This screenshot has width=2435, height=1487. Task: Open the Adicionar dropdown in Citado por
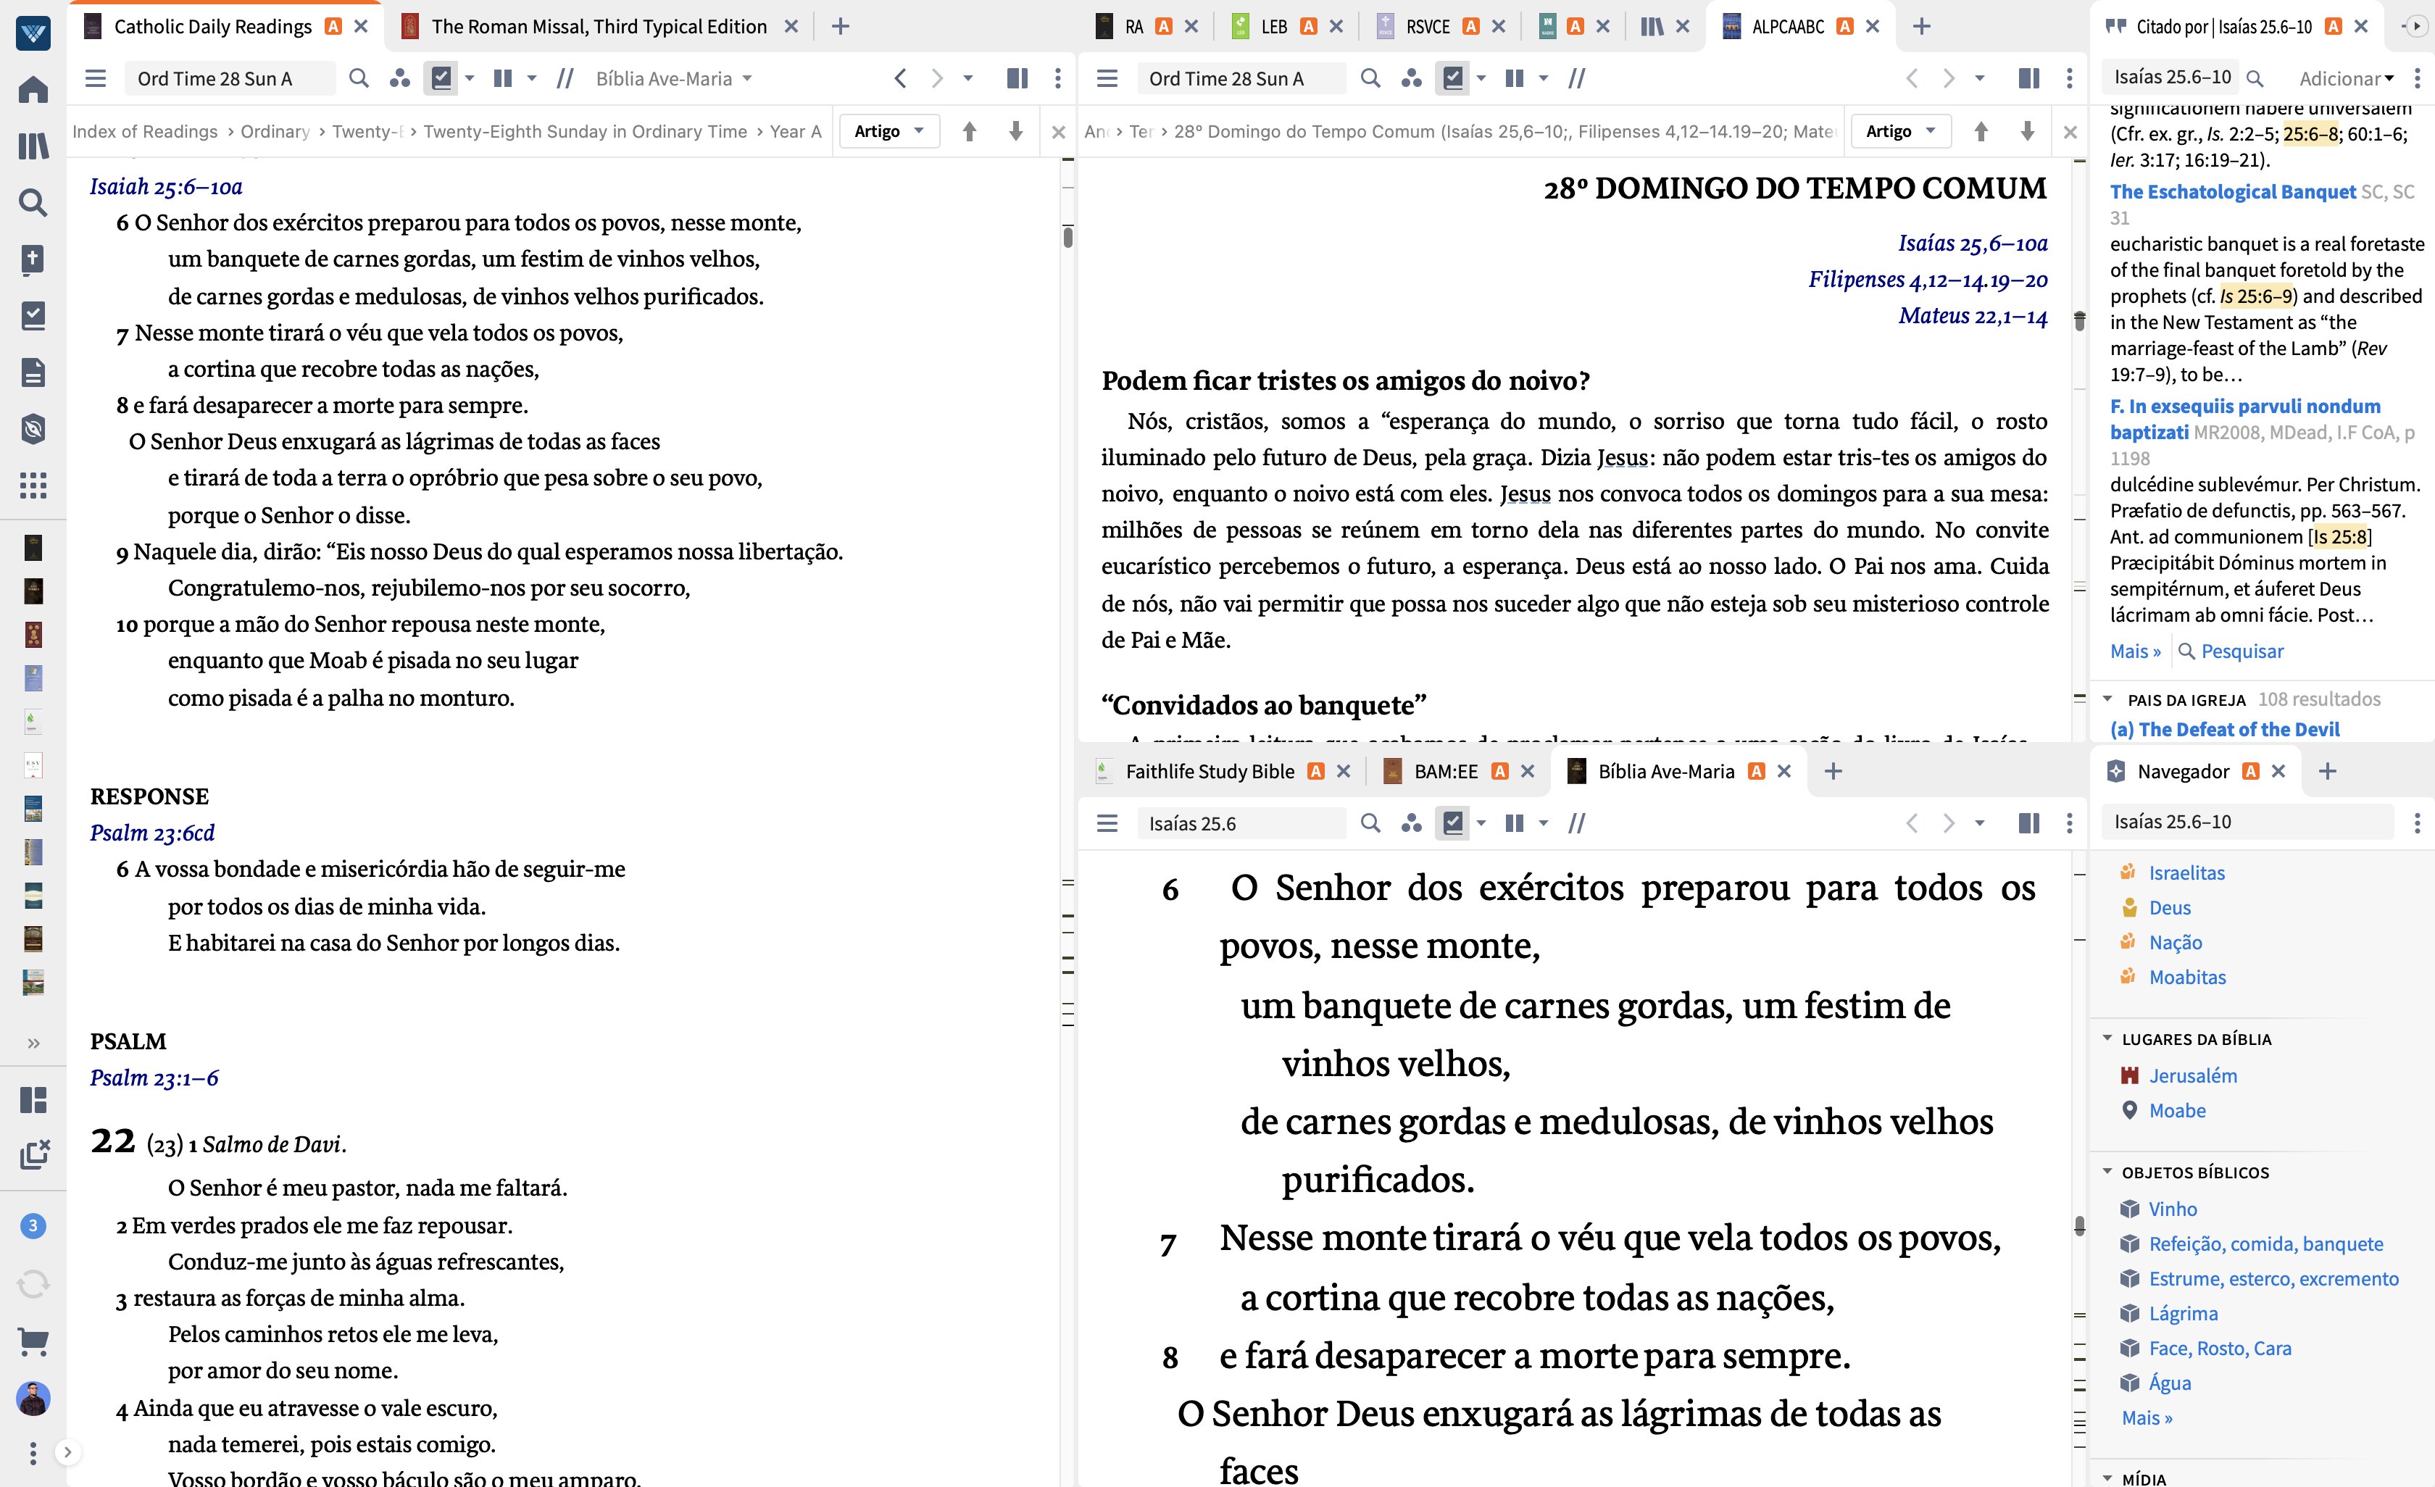[x=2346, y=78]
